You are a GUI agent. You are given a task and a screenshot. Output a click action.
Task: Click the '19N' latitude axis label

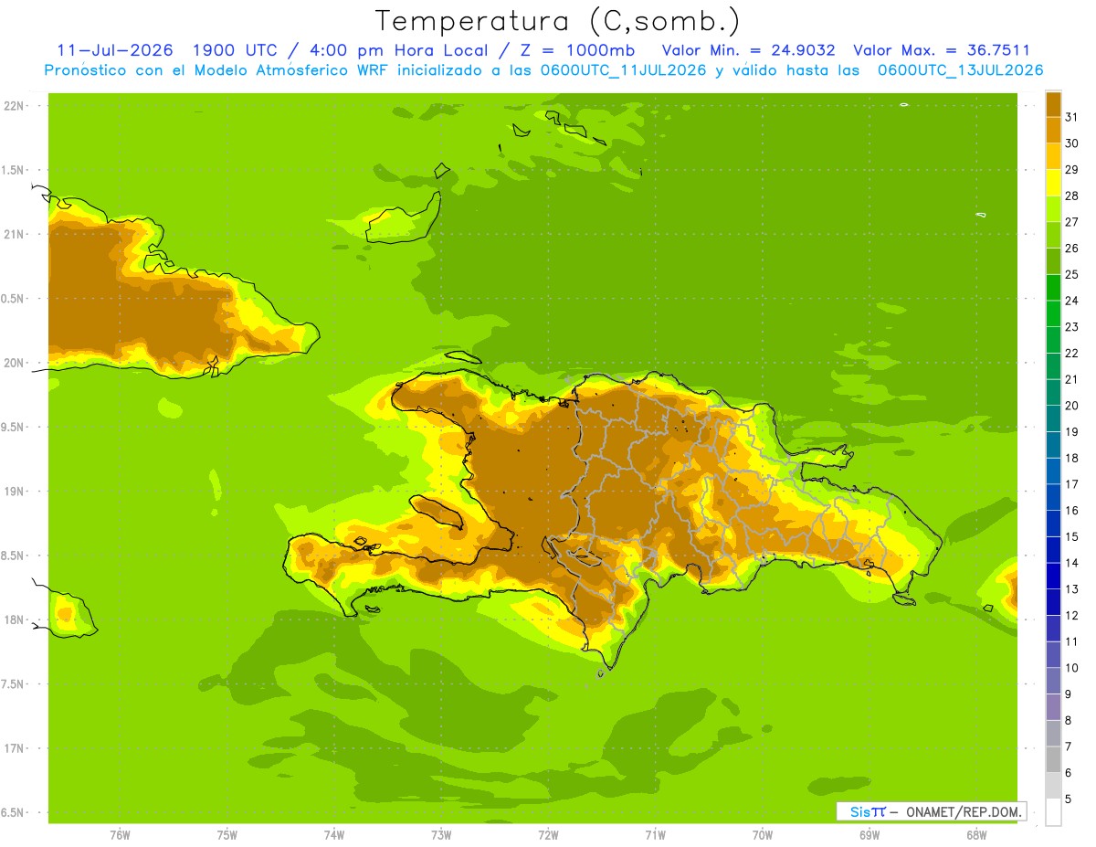(x=14, y=492)
